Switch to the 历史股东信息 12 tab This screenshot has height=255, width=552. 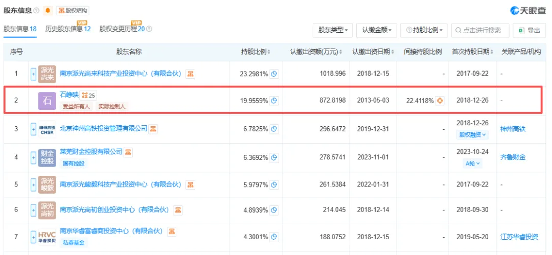point(68,29)
